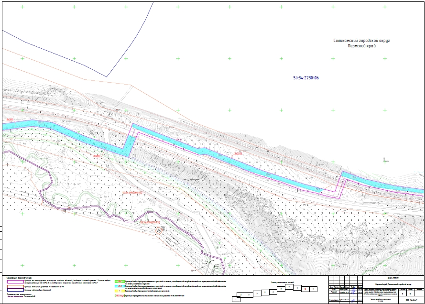Click the dashed purple line legend sample
The image size is (425, 304).
(15, 296)
